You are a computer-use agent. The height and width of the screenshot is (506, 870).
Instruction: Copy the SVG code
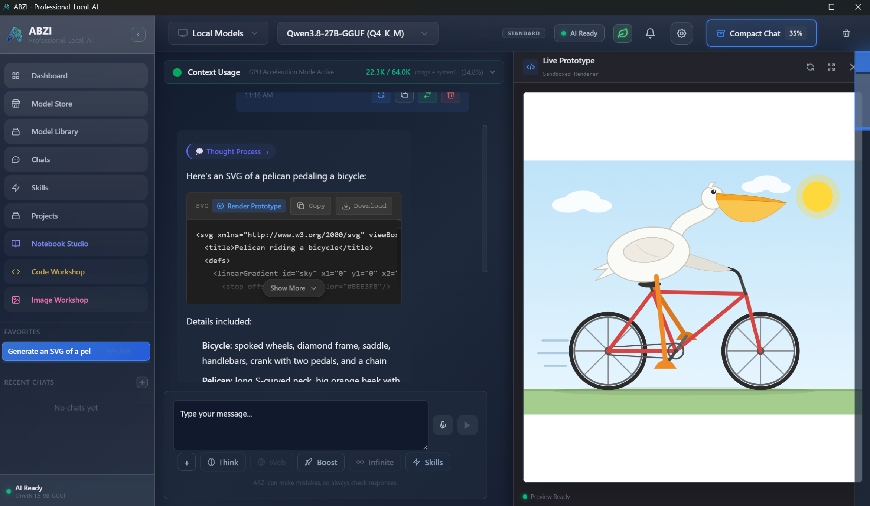[311, 206]
